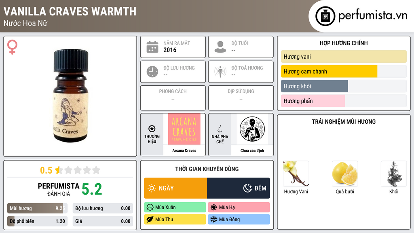
Task: Click the Thời gian khuyên dùng heading
Action: [x=207, y=169]
